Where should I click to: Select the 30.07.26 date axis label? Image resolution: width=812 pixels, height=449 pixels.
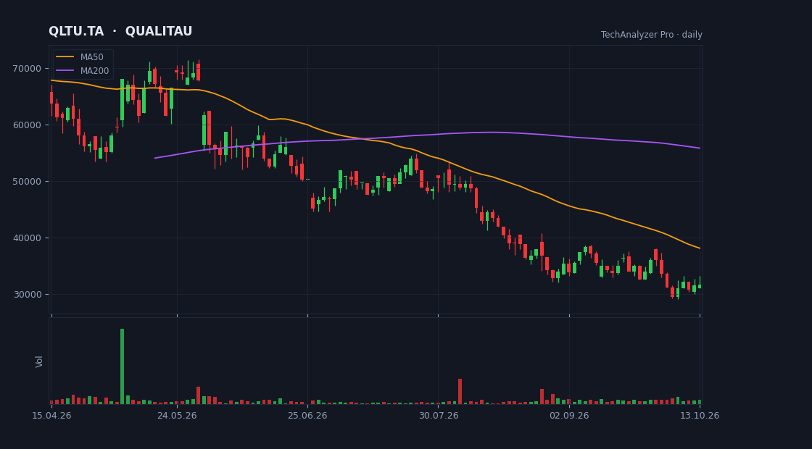click(x=439, y=416)
